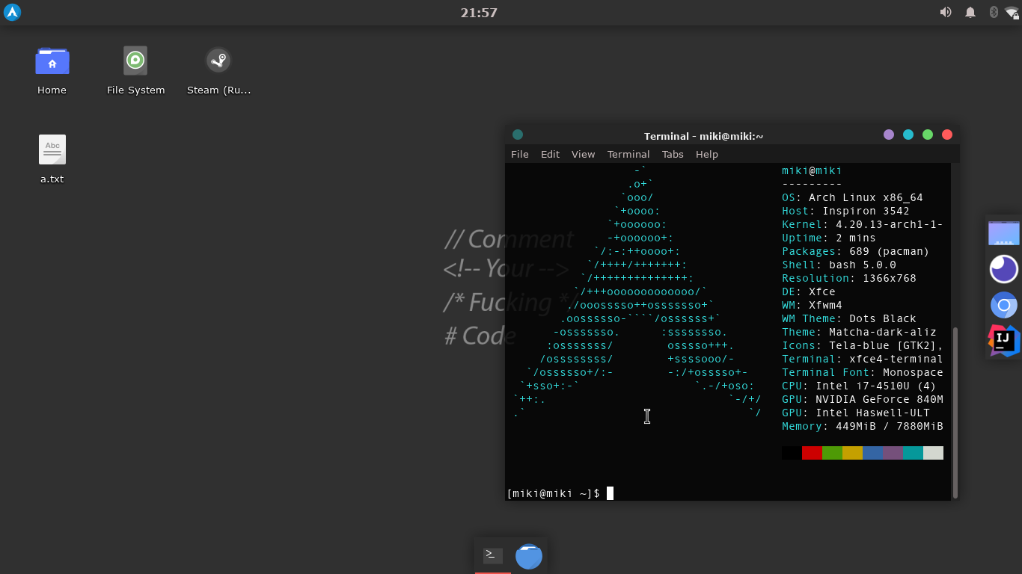1022x574 pixels.
Task: Select the Home folder desktop icon
Action: pyautogui.click(x=52, y=71)
